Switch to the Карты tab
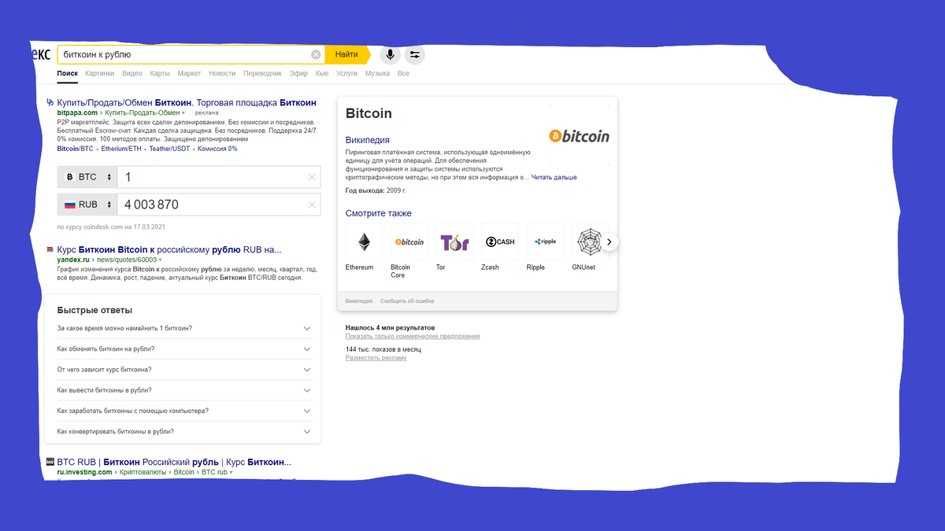The width and height of the screenshot is (945, 531). 160,73
